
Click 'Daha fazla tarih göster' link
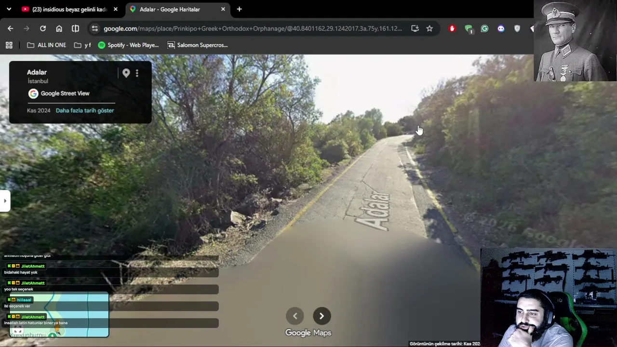pos(85,110)
